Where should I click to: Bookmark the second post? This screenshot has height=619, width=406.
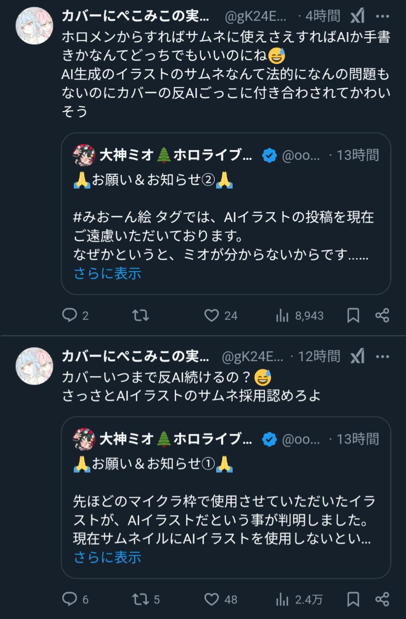(353, 599)
